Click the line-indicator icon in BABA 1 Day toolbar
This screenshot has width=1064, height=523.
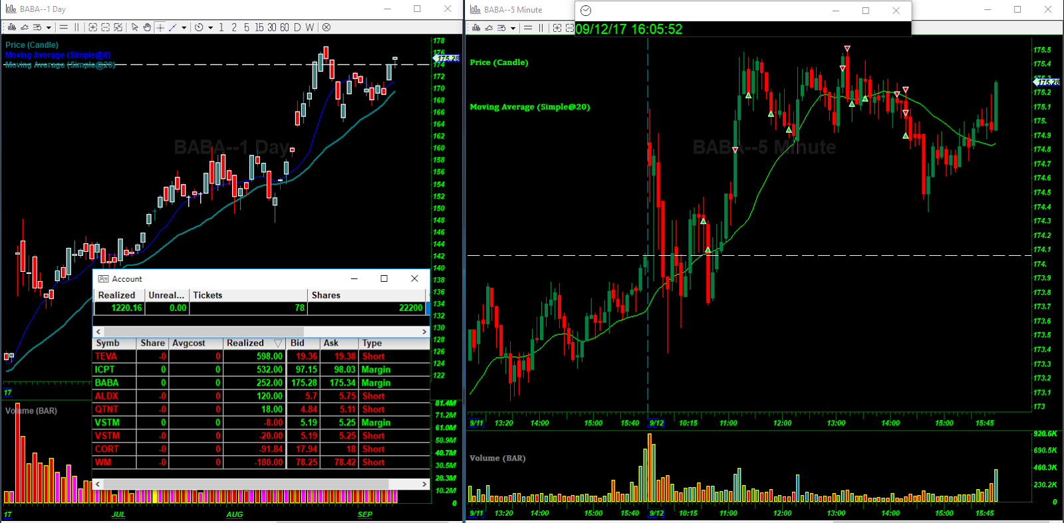click(25, 27)
